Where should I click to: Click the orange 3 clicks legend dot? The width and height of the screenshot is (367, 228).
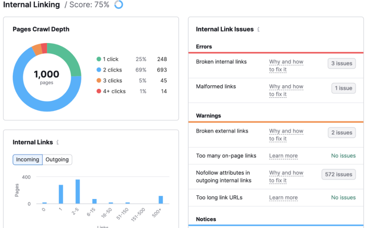(99, 81)
